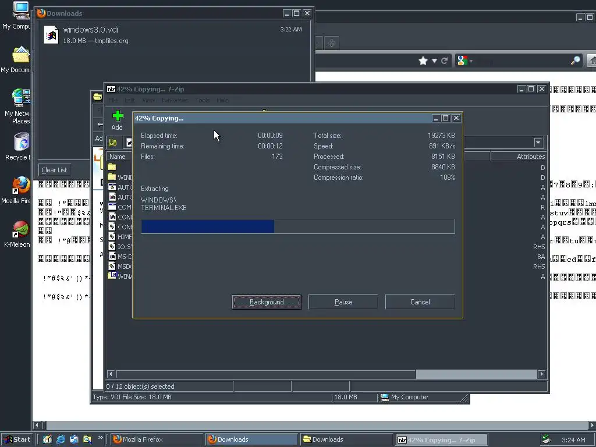Image resolution: width=596 pixels, height=447 pixels.
Task: Open the View menu in 7-Zip
Action: (x=148, y=100)
